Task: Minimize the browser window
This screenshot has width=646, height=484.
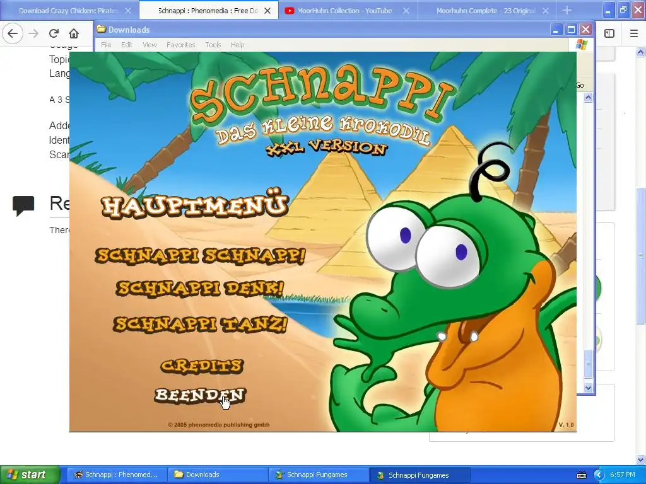Action: (608, 11)
